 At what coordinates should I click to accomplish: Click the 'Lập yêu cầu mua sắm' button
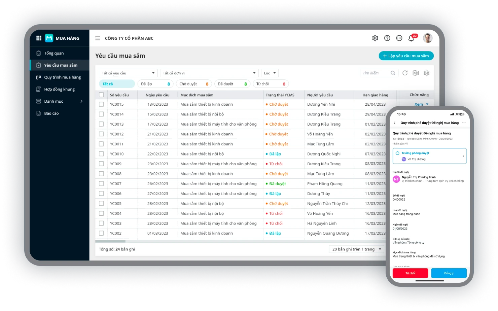(x=406, y=56)
